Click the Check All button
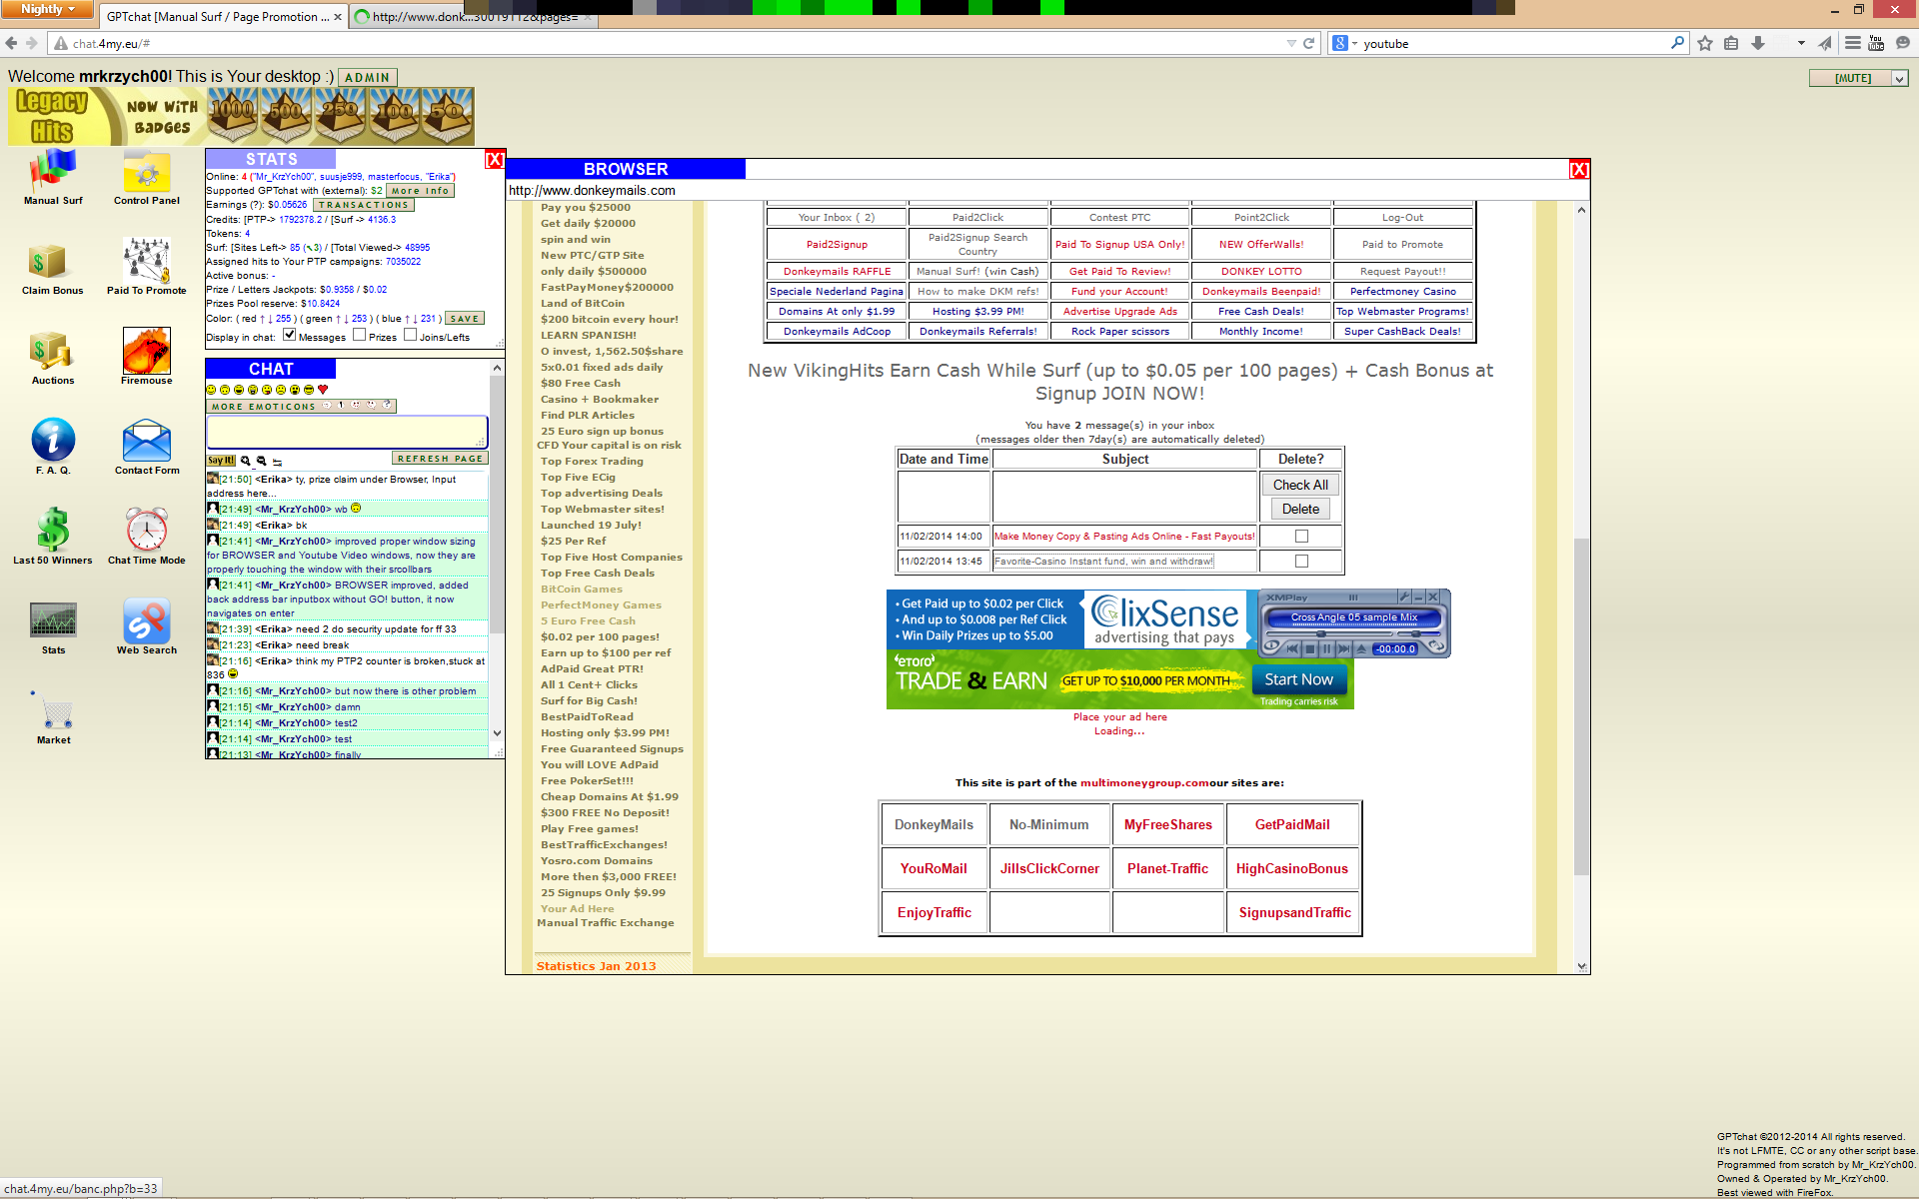The image size is (1919, 1199). [1300, 485]
